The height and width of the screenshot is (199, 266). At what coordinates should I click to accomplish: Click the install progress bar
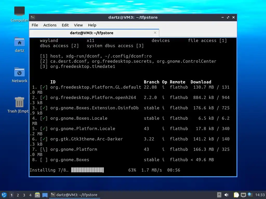click(x=88, y=170)
